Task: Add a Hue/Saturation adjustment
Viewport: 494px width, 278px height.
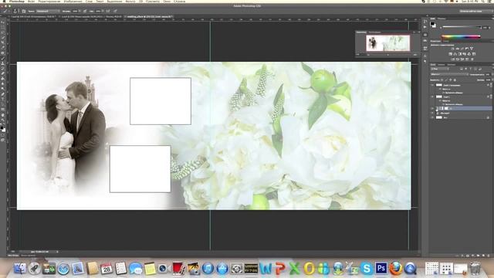Action: click(451, 54)
